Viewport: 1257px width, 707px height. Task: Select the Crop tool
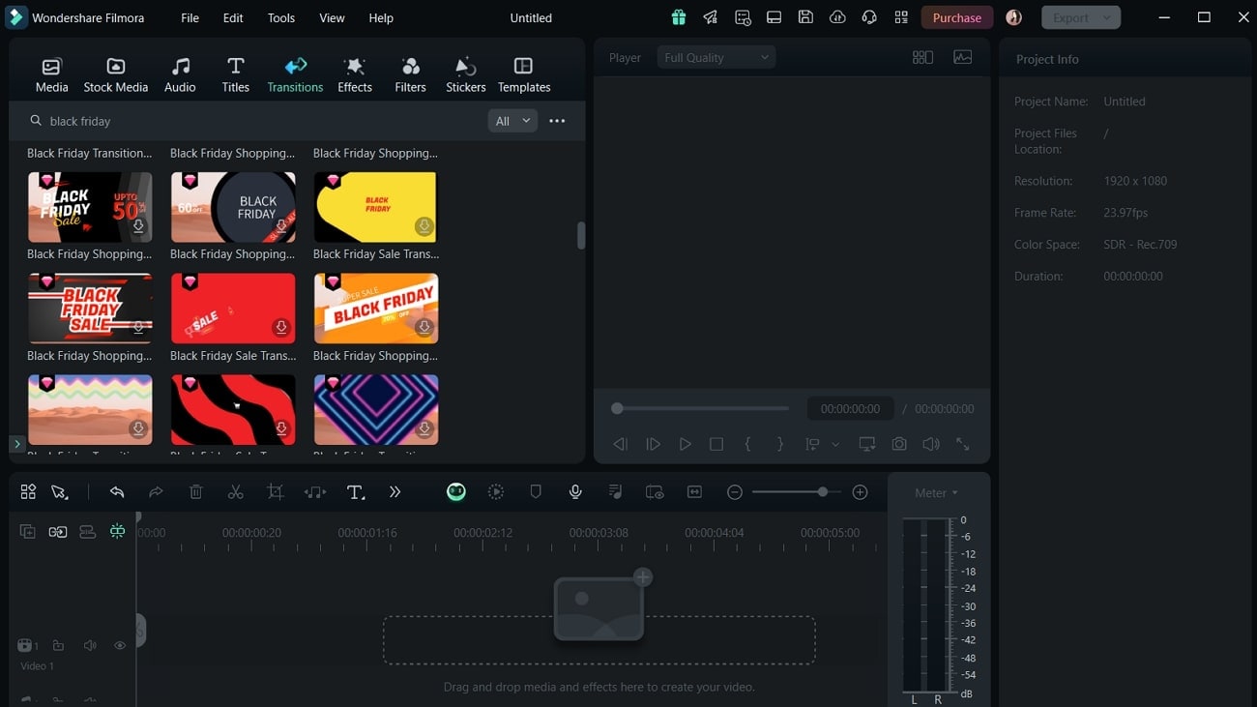click(276, 492)
